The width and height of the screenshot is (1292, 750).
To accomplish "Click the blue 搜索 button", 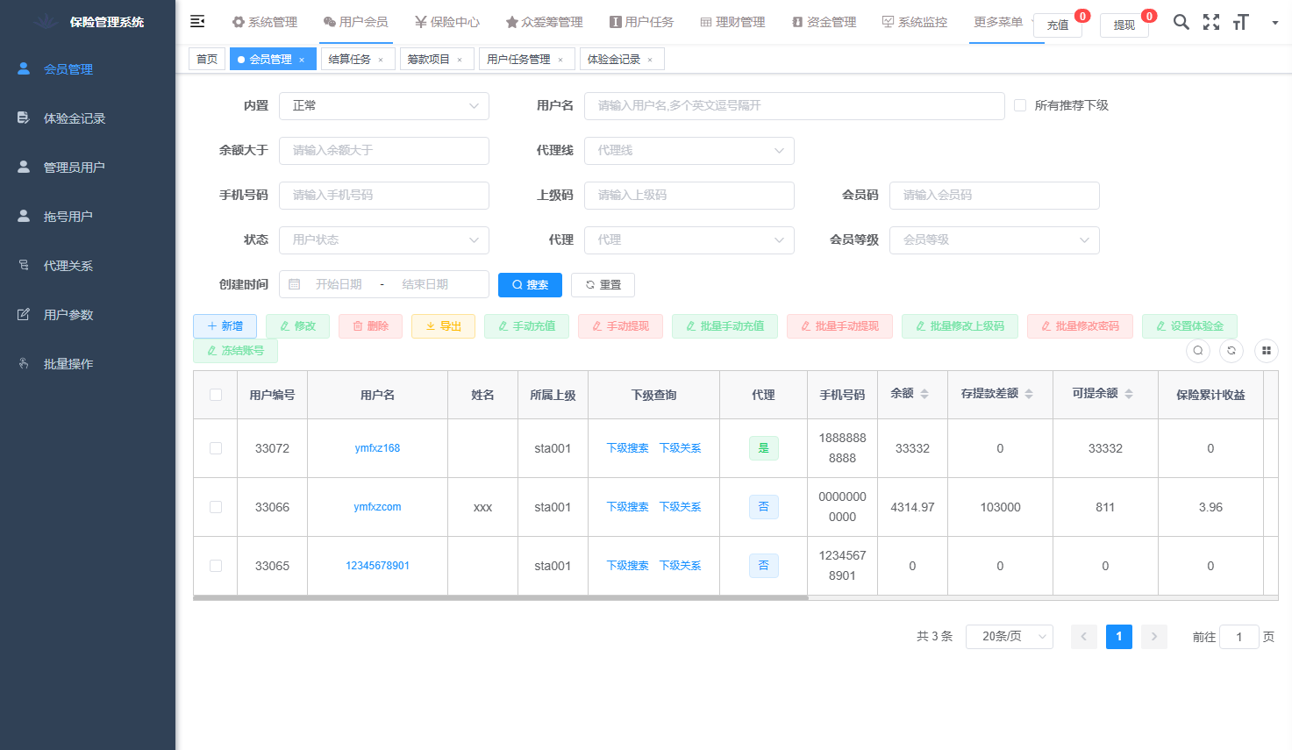I will tap(530, 285).
